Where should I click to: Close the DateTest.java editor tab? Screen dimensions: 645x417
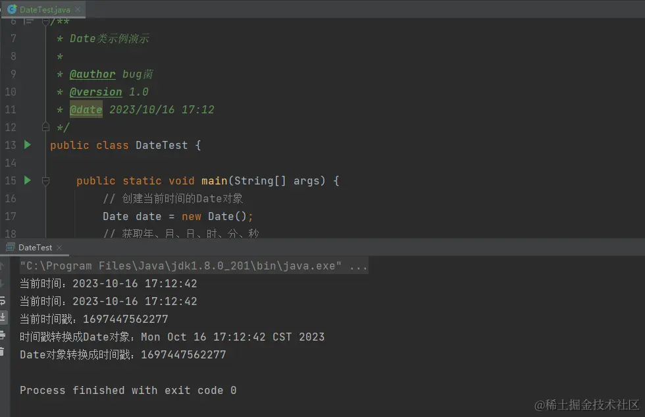point(78,9)
